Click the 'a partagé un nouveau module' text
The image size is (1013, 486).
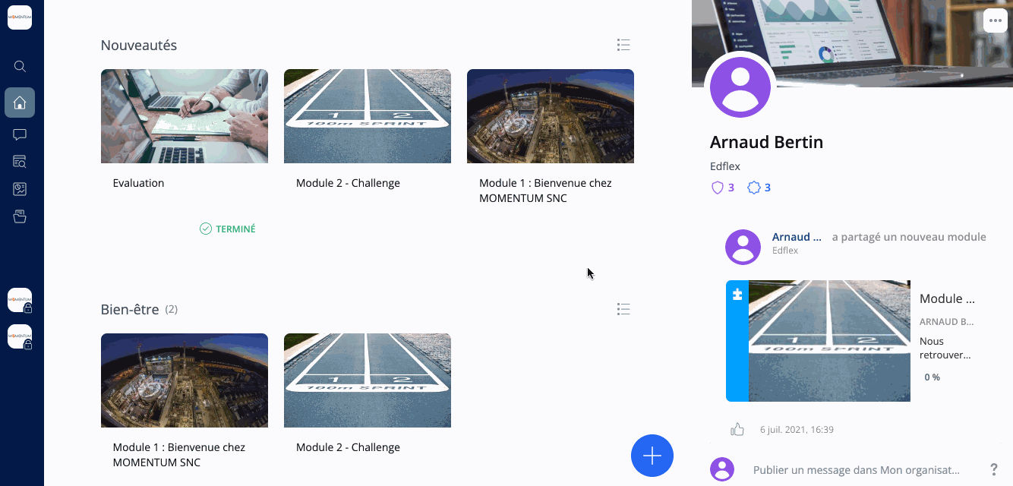(909, 237)
